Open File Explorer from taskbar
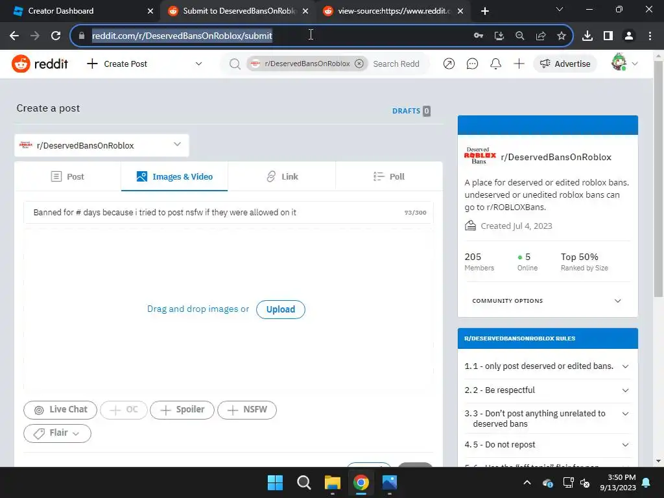 333,482
